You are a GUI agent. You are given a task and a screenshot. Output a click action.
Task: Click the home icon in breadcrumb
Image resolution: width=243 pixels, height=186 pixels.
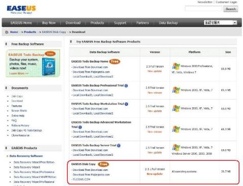pos(7,32)
